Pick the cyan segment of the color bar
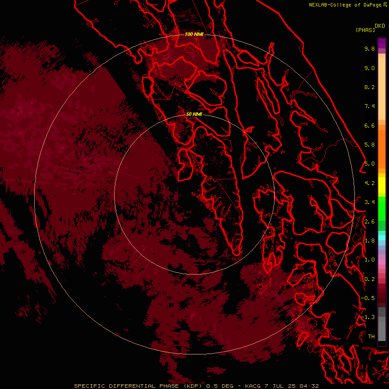Screen dimensions: 389x389 382,237
